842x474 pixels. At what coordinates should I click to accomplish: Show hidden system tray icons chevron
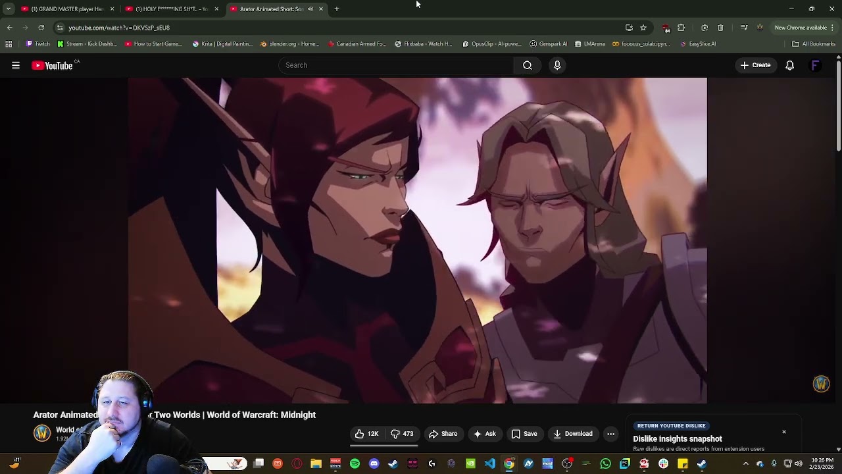745,464
